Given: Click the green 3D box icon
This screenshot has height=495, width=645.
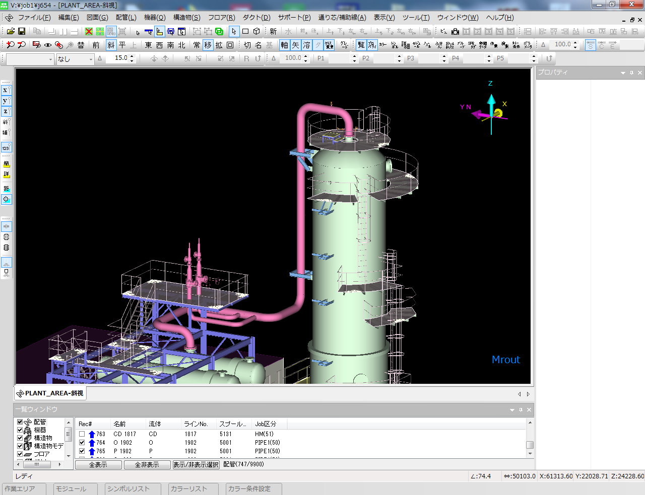Looking at the screenshot, I should [x=219, y=31].
